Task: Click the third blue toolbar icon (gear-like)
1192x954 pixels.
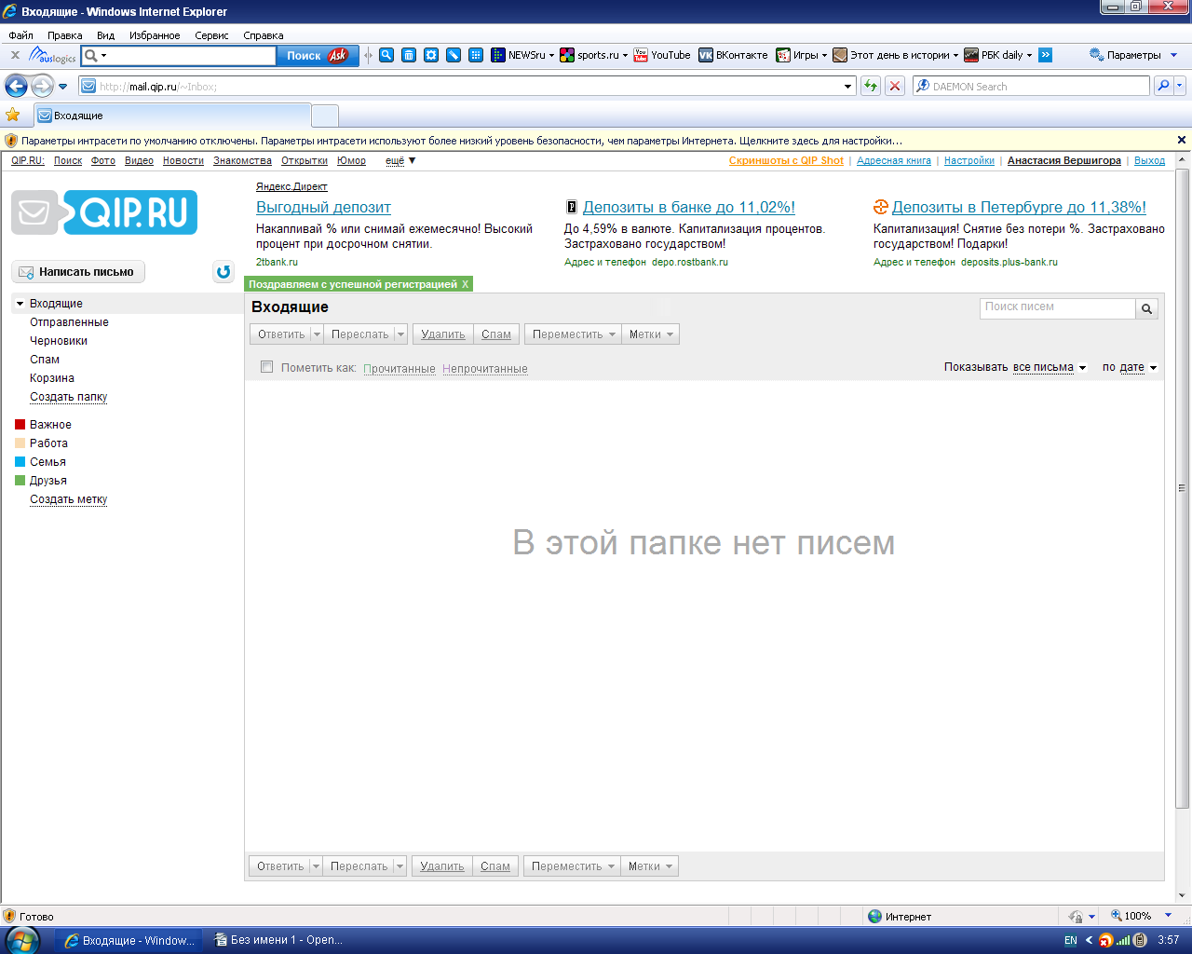Action: pos(431,55)
